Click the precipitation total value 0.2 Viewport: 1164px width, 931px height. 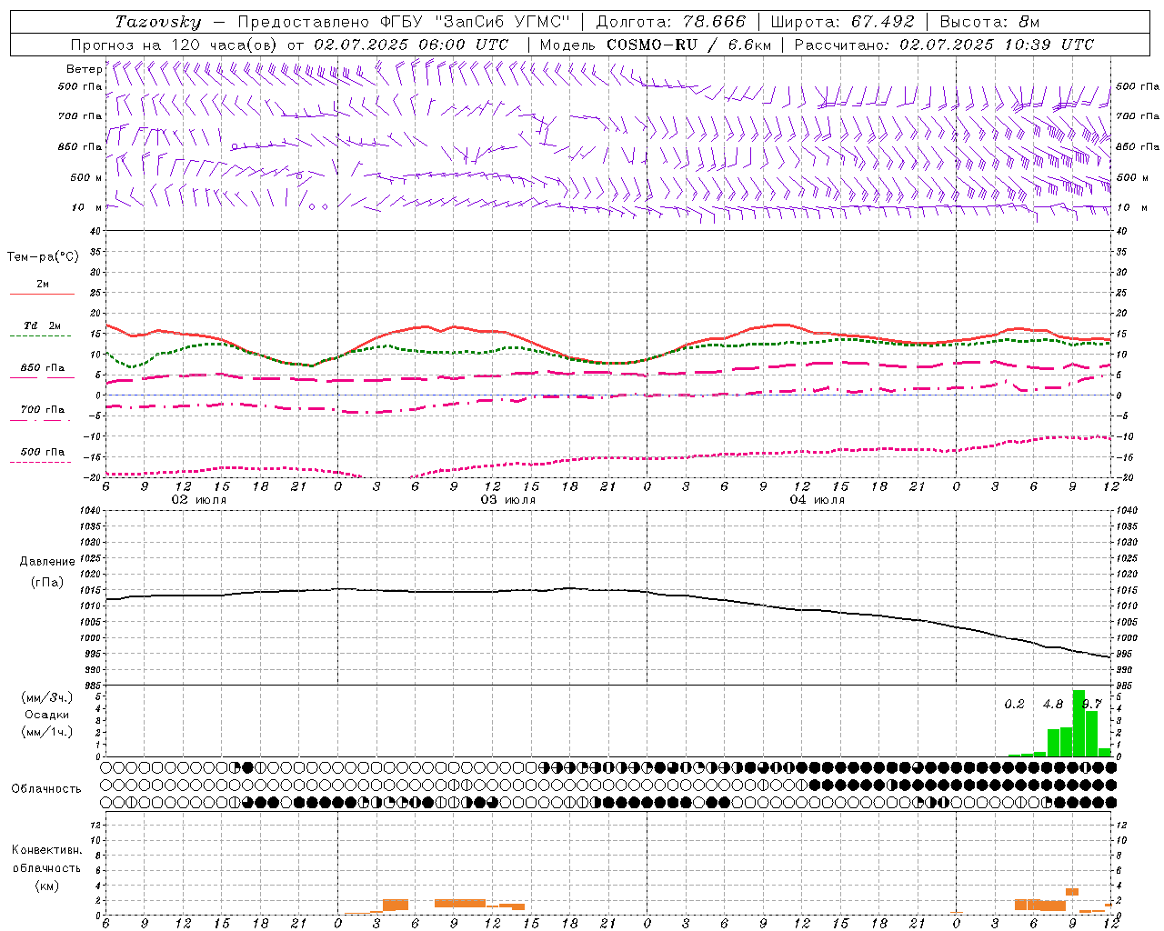click(1014, 705)
